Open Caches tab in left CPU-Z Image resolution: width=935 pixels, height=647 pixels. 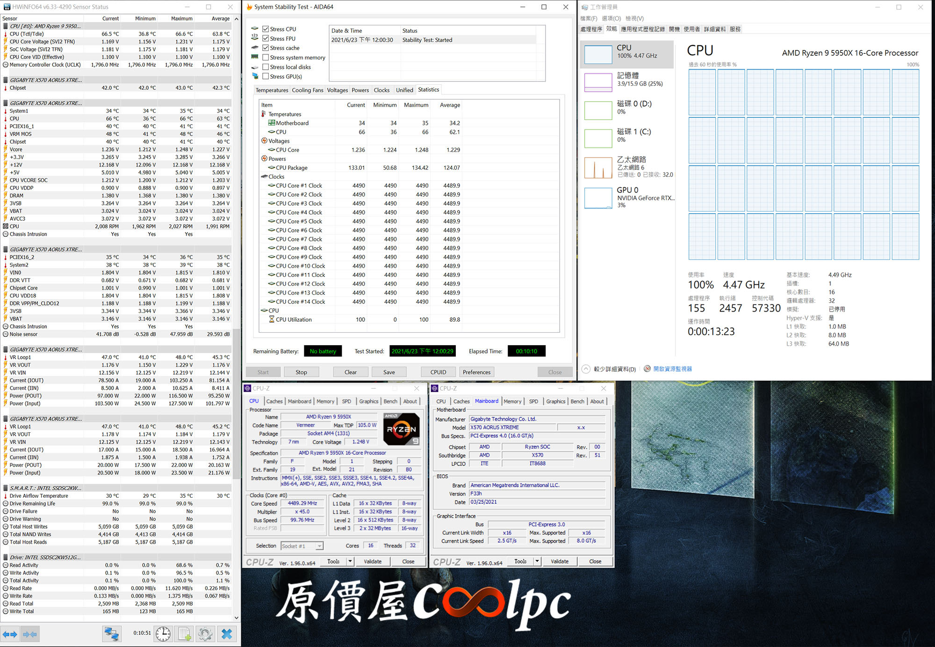point(274,401)
